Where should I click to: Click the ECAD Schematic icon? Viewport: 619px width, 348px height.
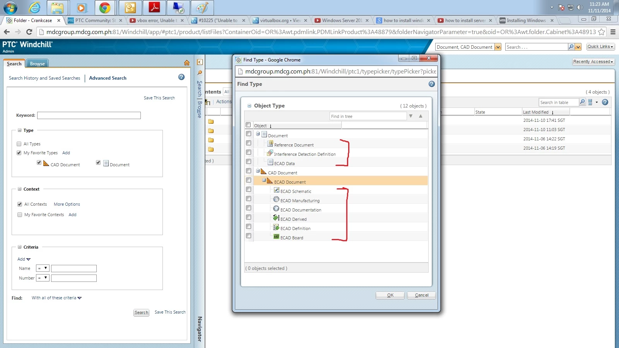[x=277, y=190]
